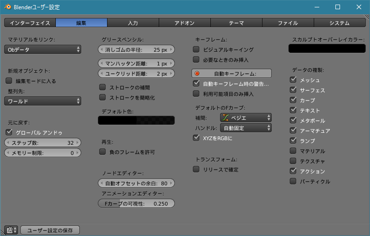The width and height of the screenshot is (370, 236).
Task: Enable マテリアル data duplication checkbox
Action: coord(293,151)
